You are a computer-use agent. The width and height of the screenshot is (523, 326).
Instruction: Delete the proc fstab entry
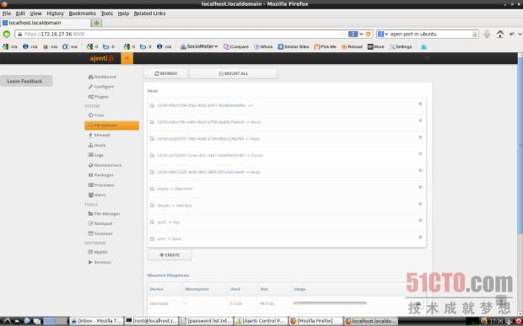pos(420,237)
